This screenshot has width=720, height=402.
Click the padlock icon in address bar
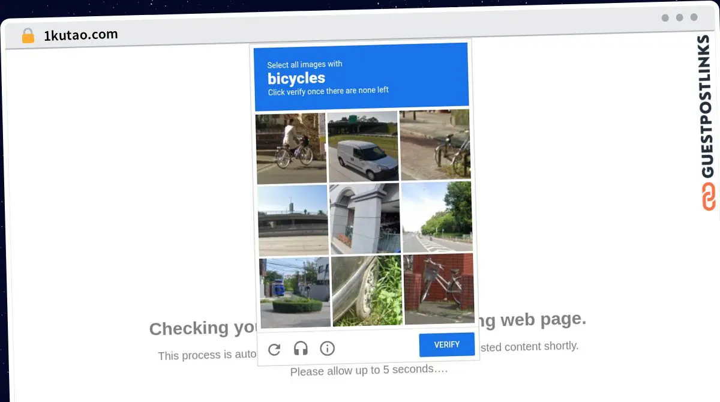[28, 35]
